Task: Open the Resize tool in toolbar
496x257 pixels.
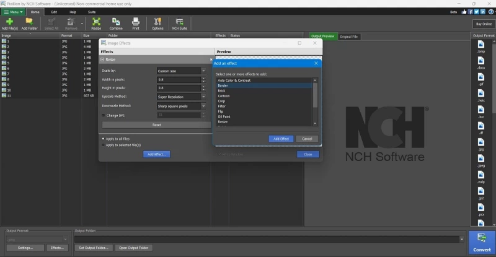Action: click(x=96, y=24)
